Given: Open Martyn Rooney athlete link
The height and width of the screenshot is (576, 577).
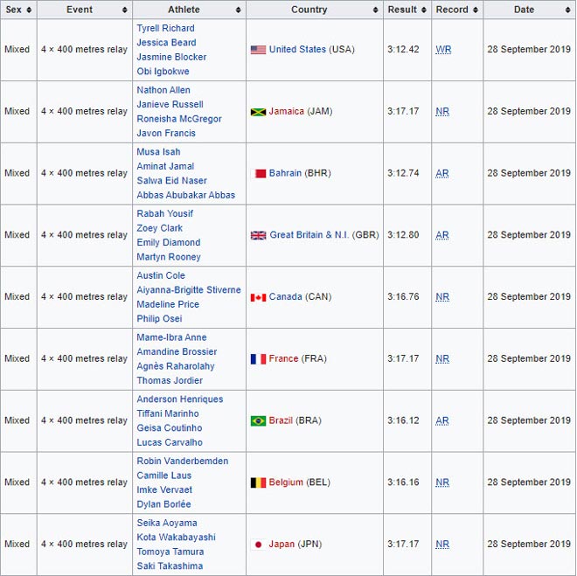Looking at the screenshot, I should pyautogui.click(x=168, y=257).
